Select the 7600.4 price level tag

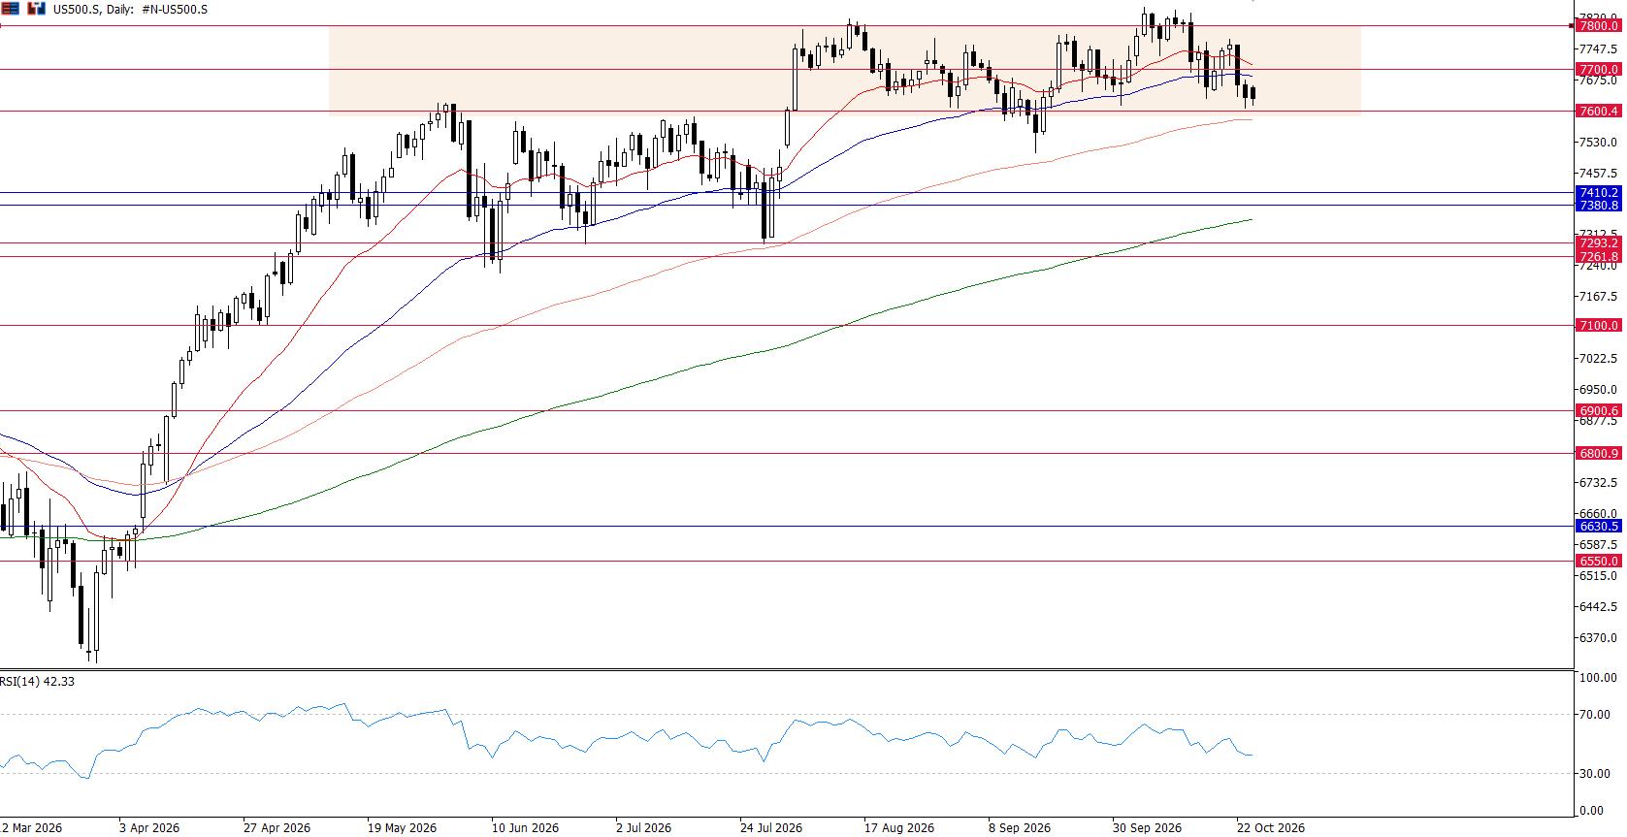click(x=1598, y=112)
